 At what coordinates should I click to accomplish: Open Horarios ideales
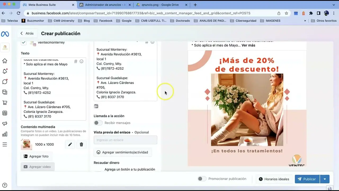274,179
